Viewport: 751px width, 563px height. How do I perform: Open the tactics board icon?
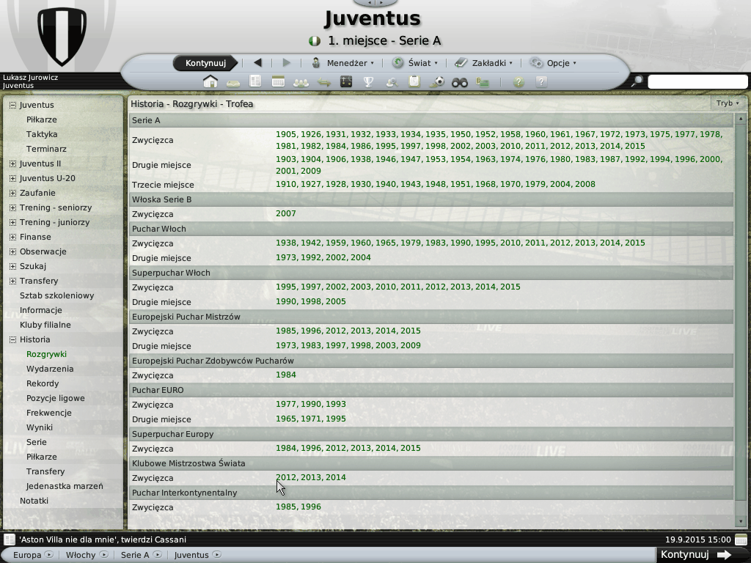click(346, 82)
